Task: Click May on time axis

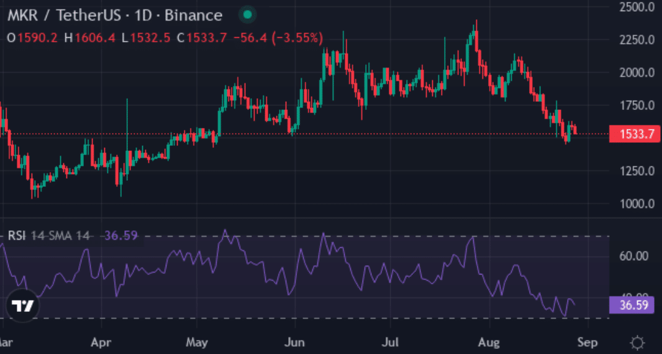Action: (x=197, y=342)
